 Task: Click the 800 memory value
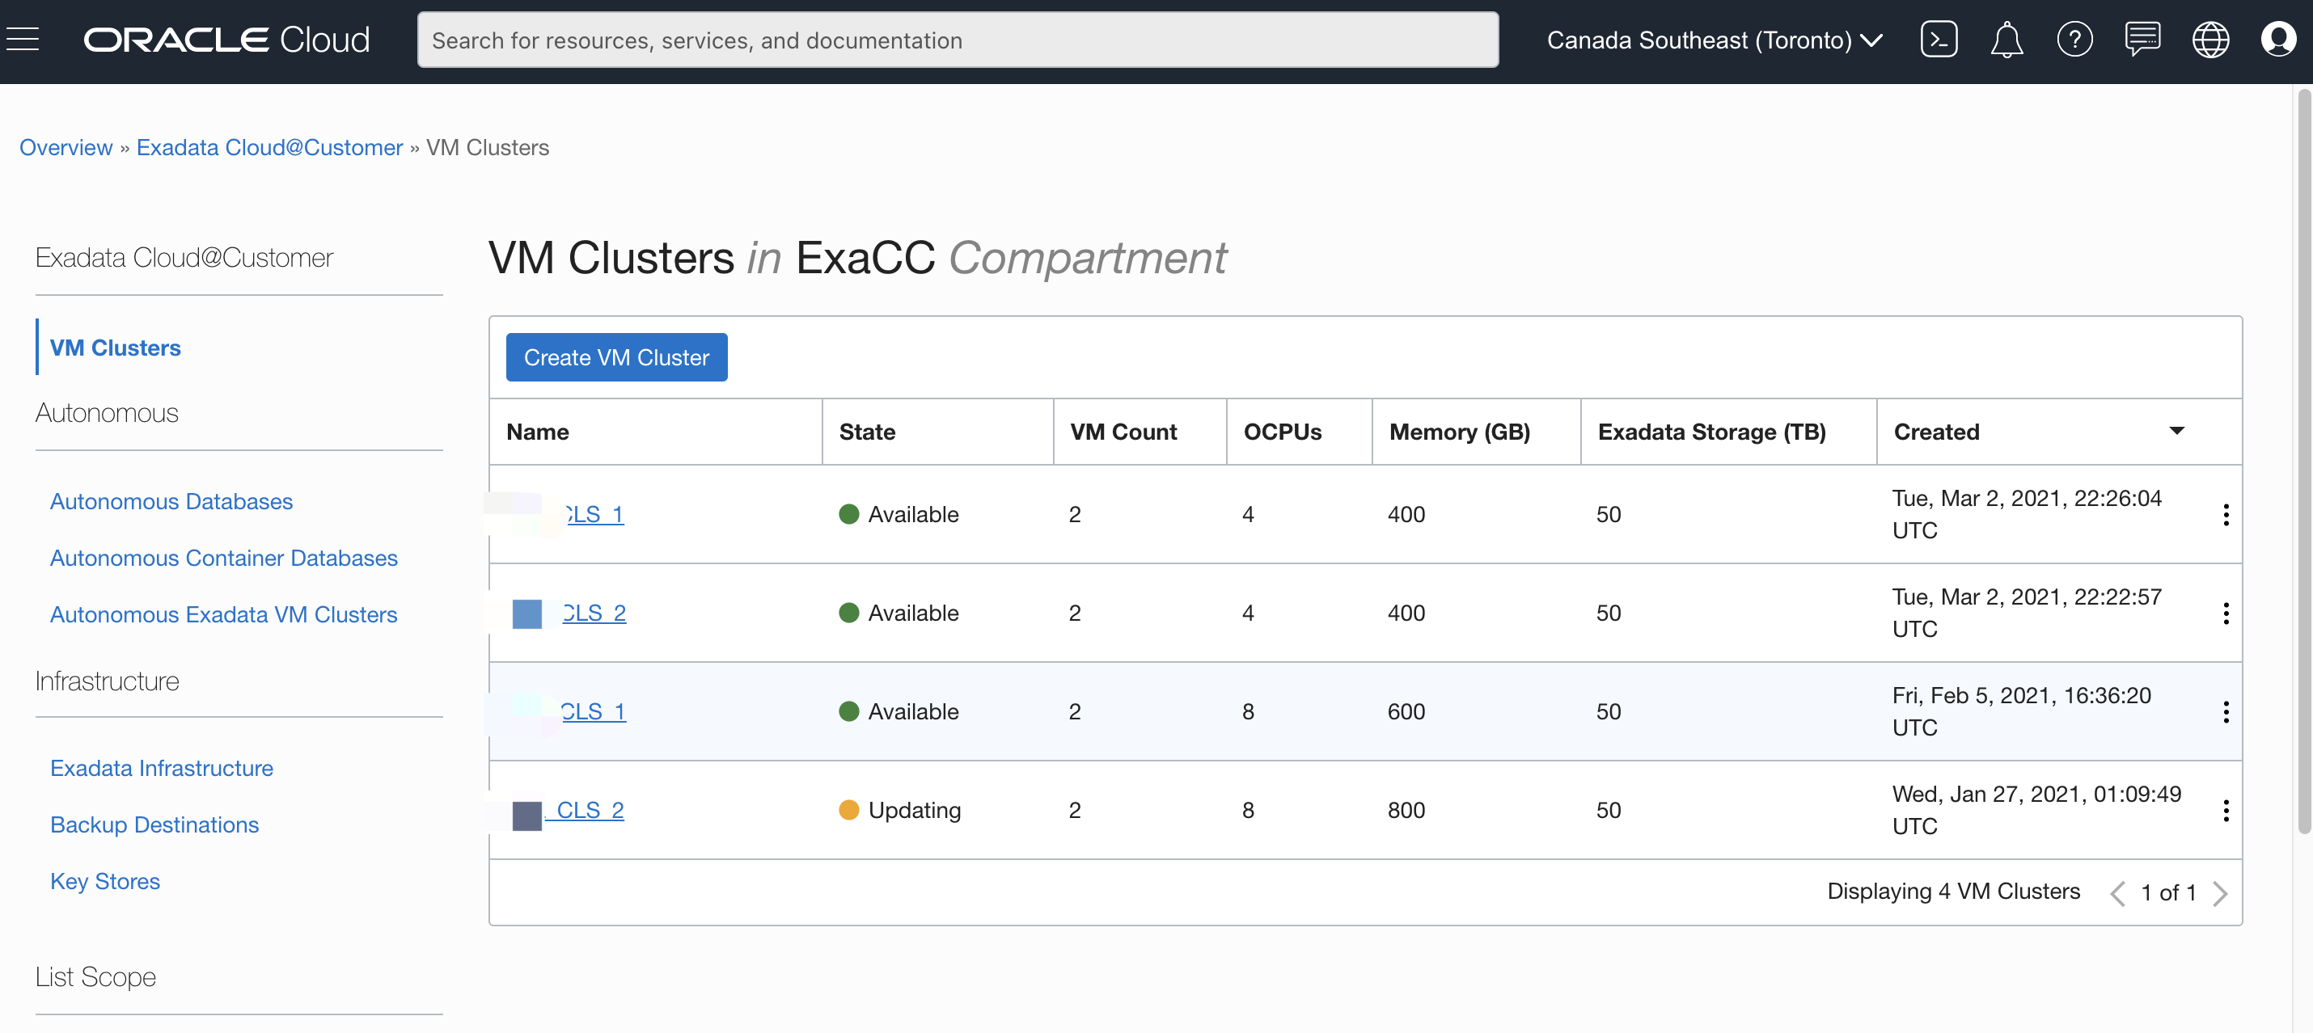point(1406,811)
